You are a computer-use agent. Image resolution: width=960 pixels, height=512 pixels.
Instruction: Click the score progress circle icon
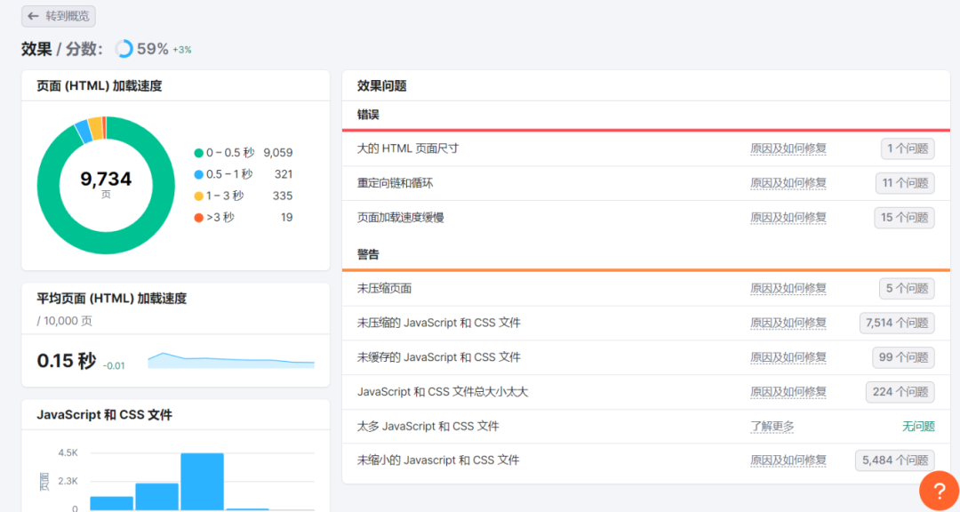(124, 49)
